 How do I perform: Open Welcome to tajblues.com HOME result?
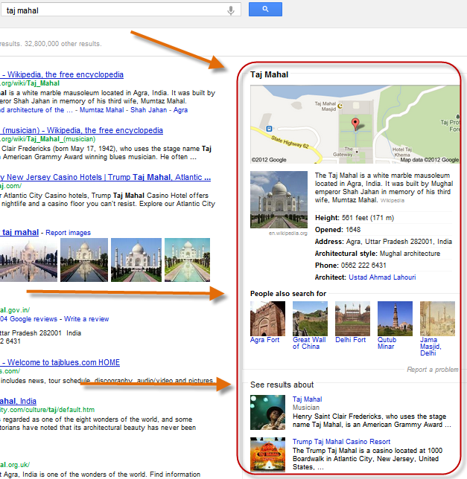click(60, 363)
